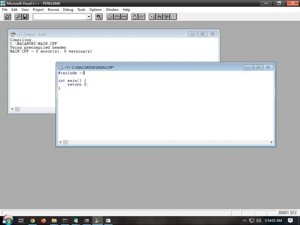Open the Edit menu
The width and height of the screenshot is (300, 225).
click(x=14, y=10)
